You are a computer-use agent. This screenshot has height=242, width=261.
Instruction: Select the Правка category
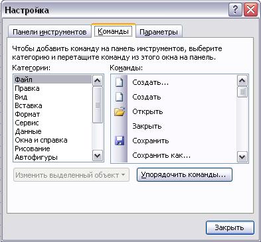tap(27, 88)
